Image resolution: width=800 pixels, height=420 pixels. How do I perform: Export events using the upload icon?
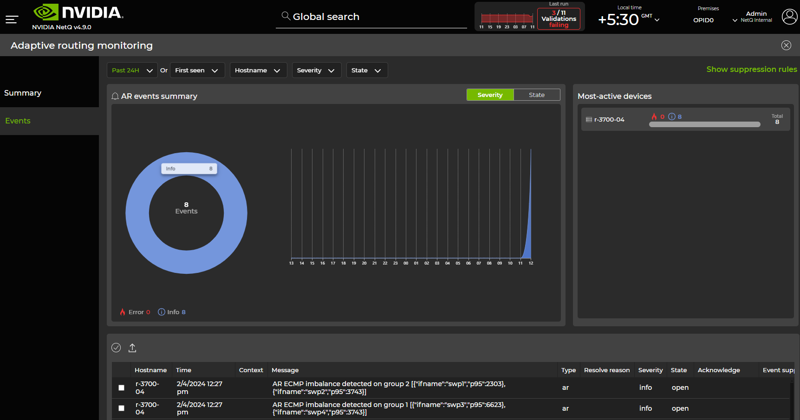tap(132, 348)
